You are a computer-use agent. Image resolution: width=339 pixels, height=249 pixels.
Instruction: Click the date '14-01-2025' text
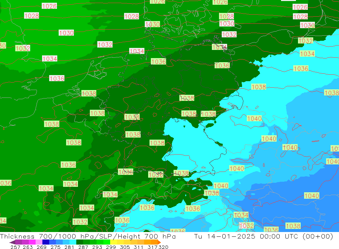click(231, 236)
